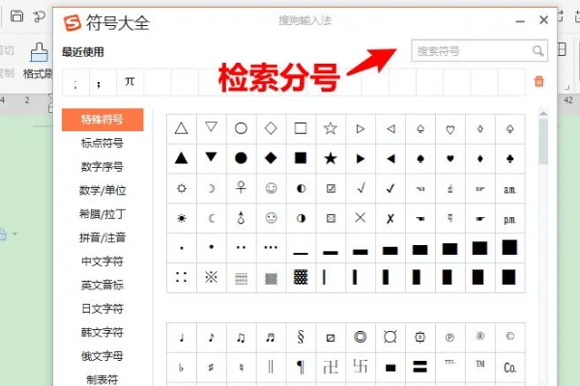Click the search symbol input field

pyautogui.click(x=479, y=50)
